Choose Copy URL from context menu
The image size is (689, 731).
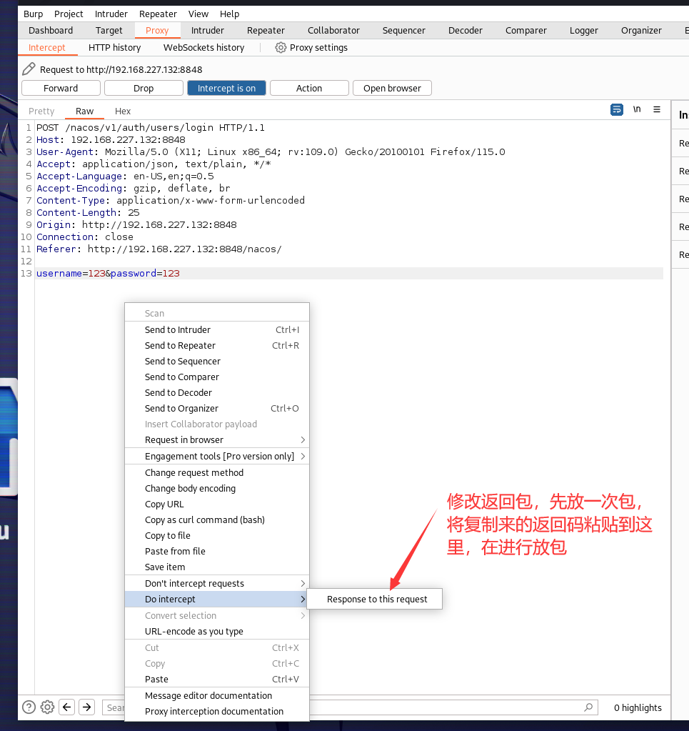[217, 504]
